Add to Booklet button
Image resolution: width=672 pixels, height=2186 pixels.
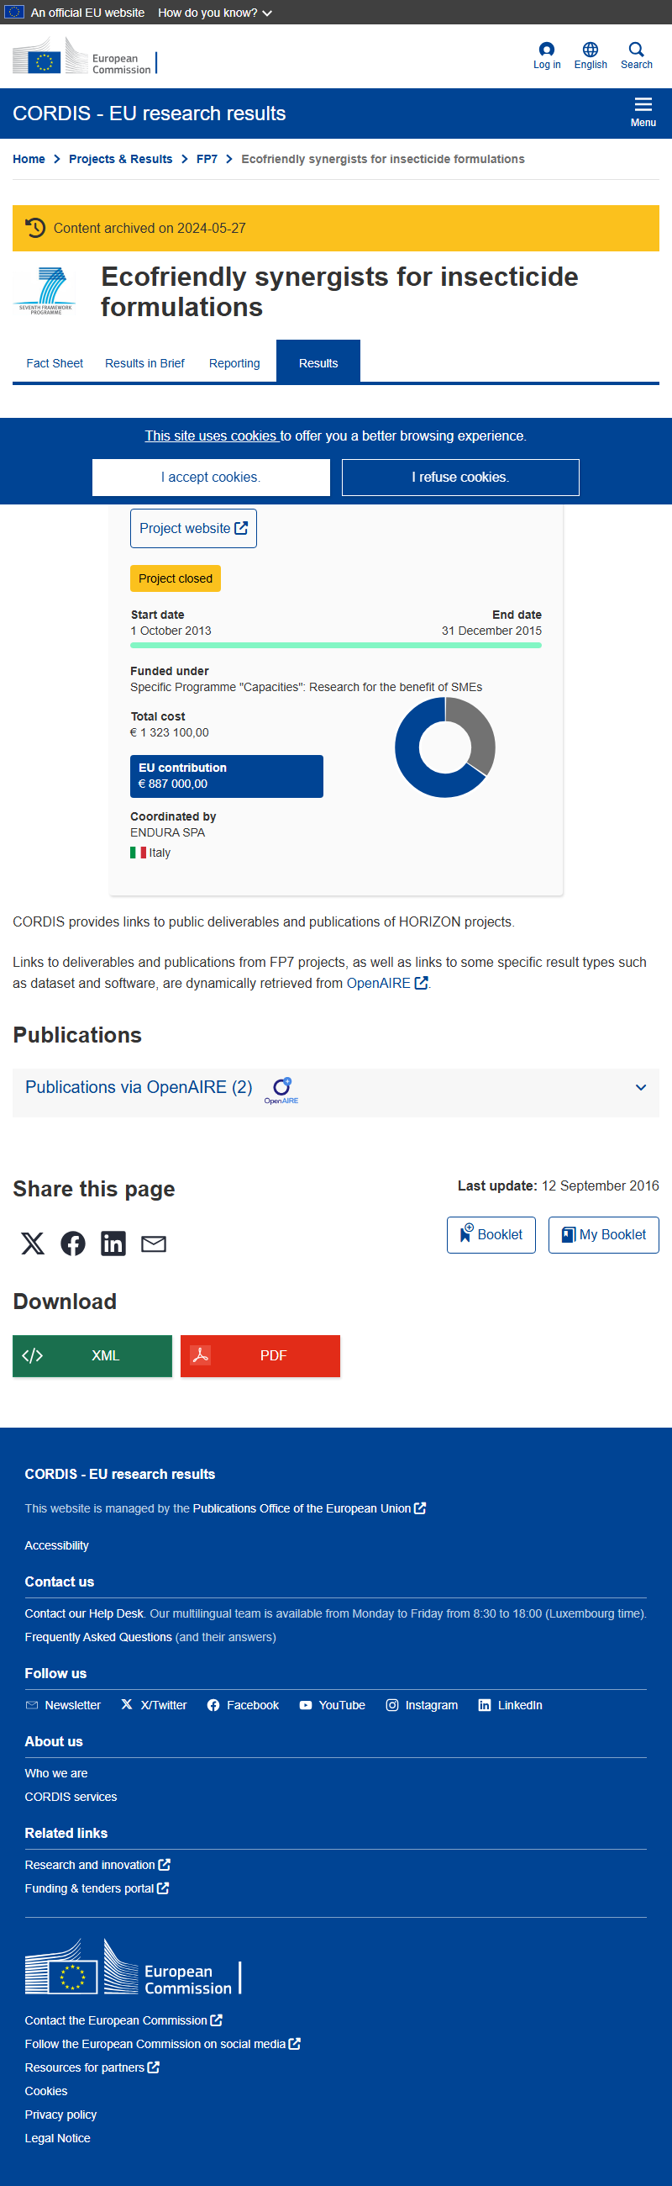491,1236
